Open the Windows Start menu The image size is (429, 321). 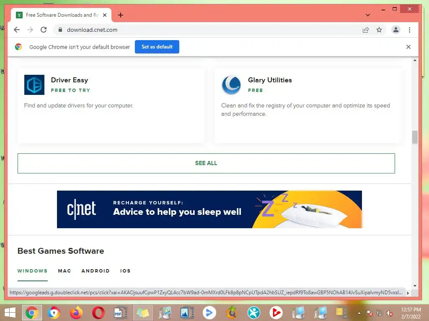[10, 313]
